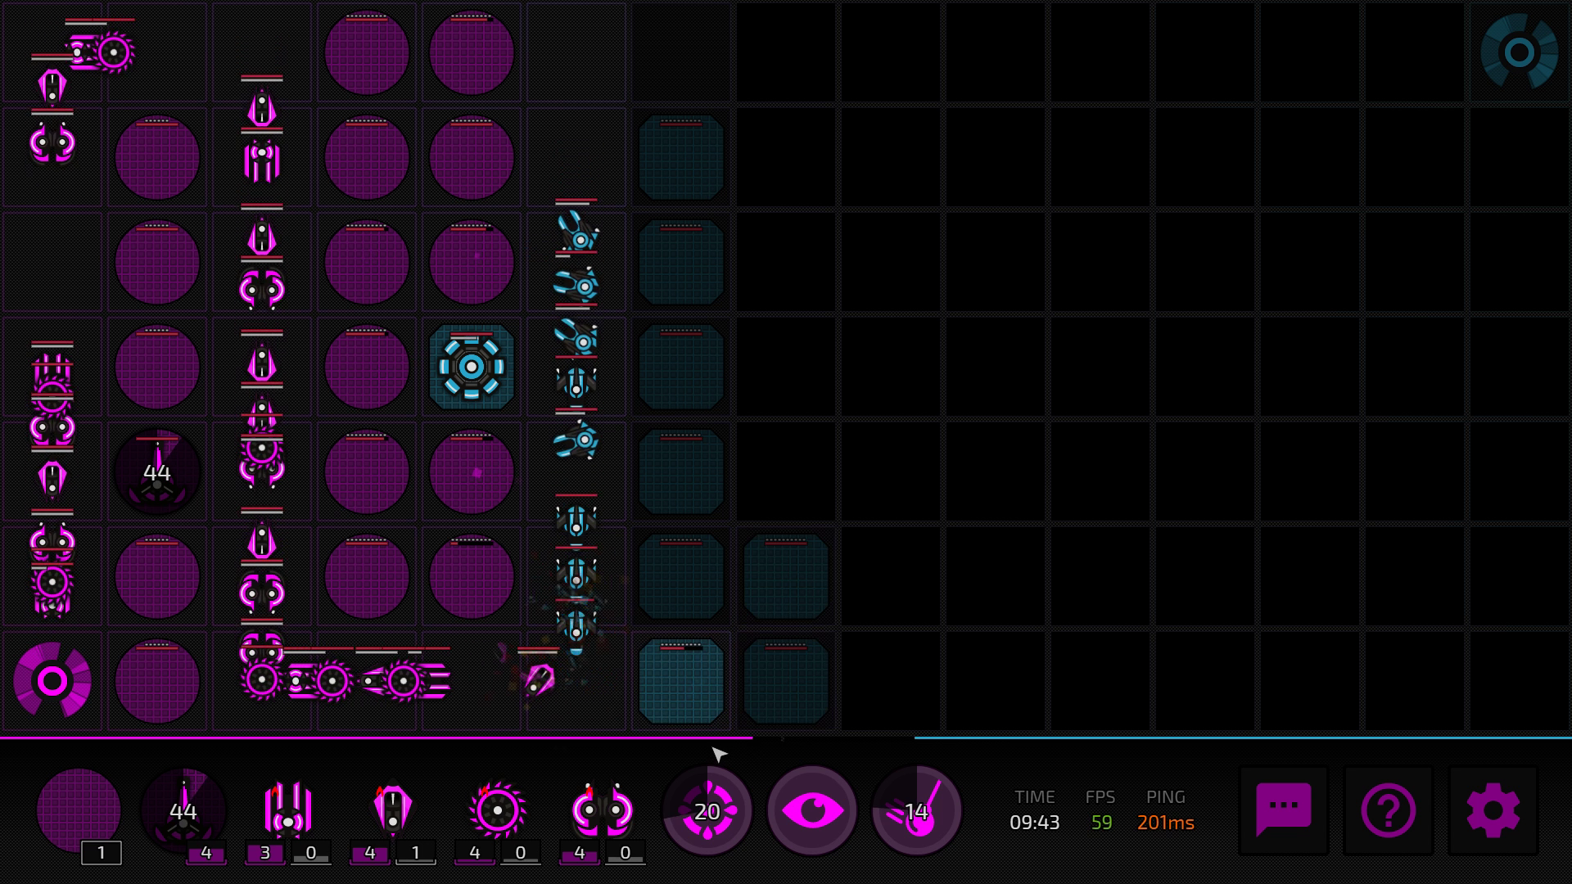This screenshot has height=884, width=1572.
Task: Click the blue enemy base ring
Action: coord(1519,52)
